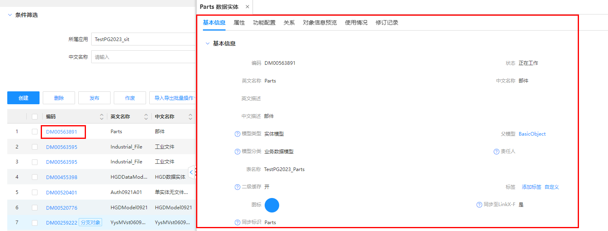Open the 所属应用 dropdown
608x231 pixels.
pos(144,39)
